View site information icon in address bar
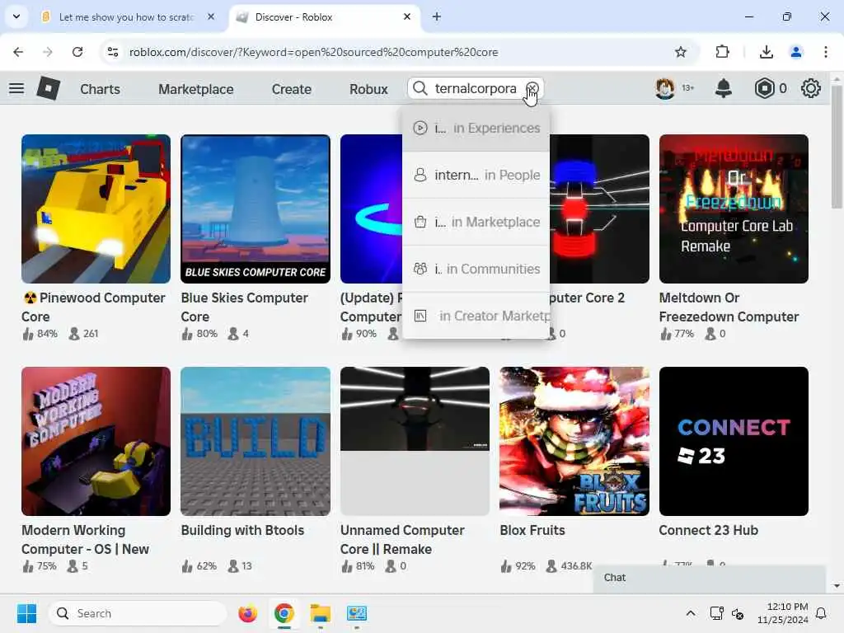This screenshot has width=844, height=633. coord(113,52)
